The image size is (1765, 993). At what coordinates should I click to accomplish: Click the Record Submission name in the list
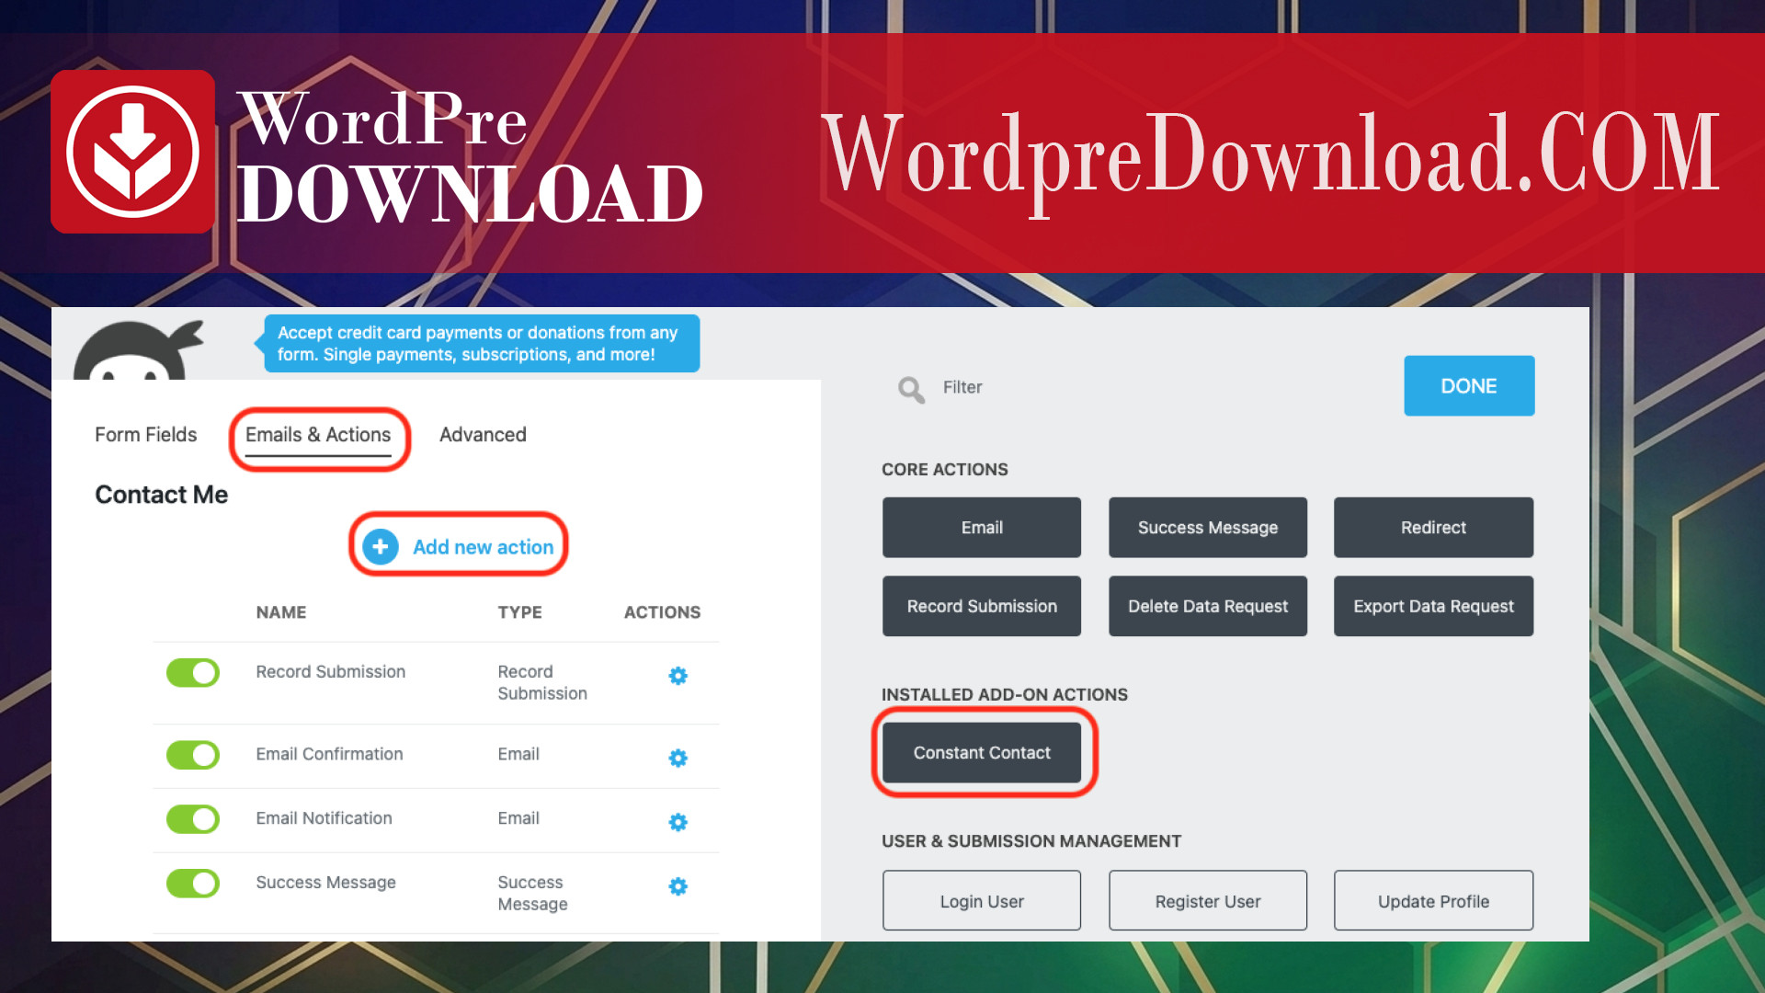point(330,672)
